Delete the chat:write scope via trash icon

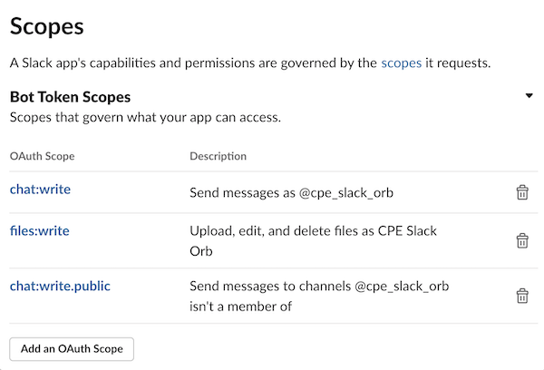522,192
